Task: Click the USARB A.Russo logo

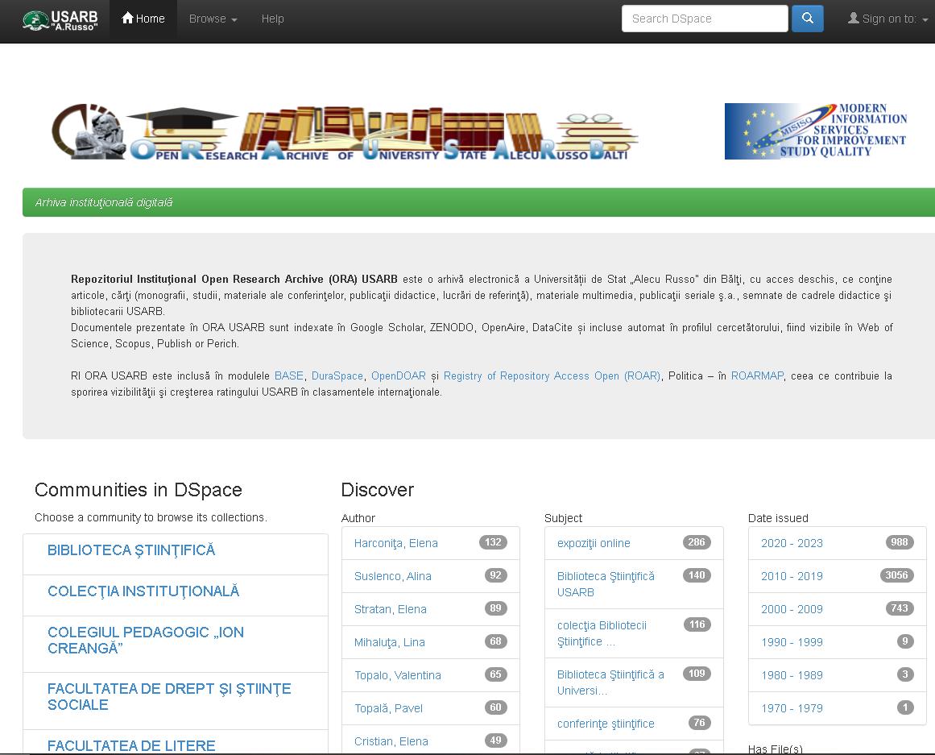Action: click(x=60, y=20)
